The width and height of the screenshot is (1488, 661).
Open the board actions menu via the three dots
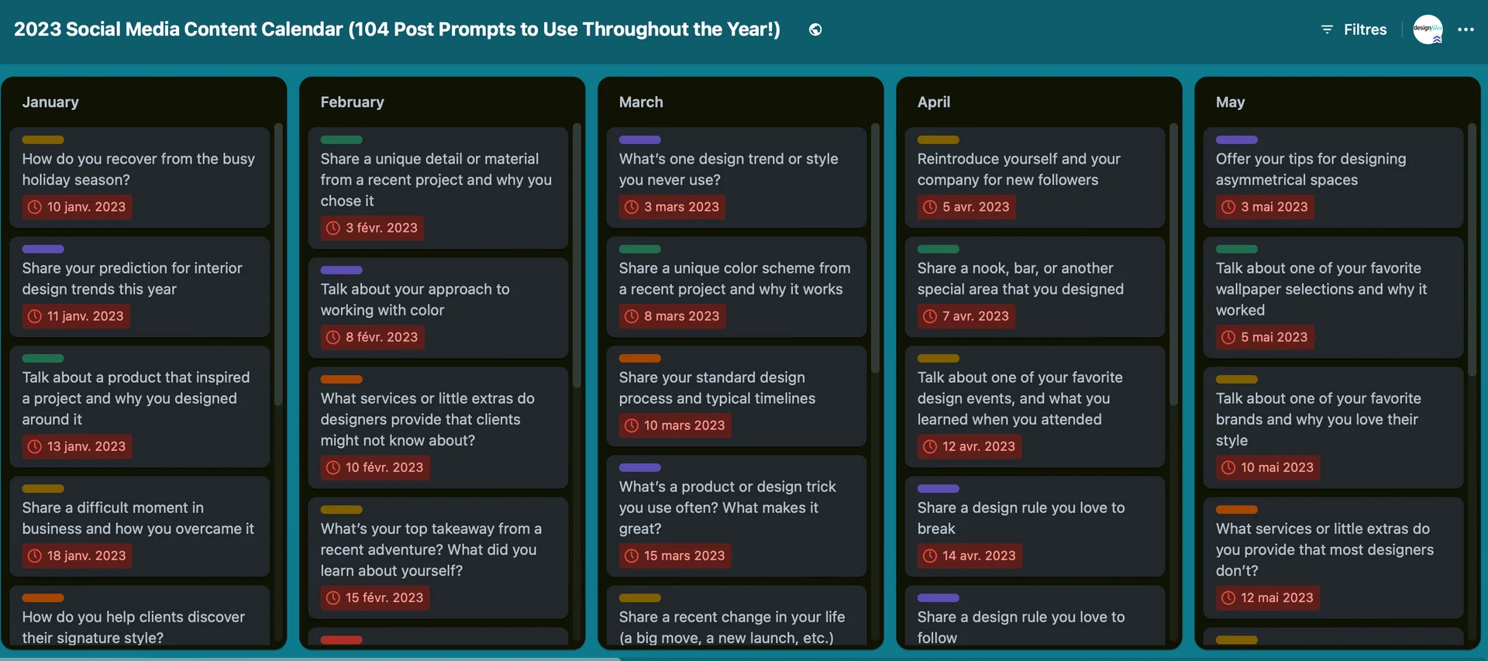[x=1466, y=29]
